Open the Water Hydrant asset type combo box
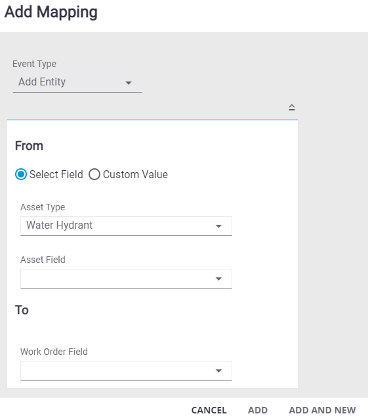This screenshot has height=420, width=368. pyautogui.click(x=126, y=226)
